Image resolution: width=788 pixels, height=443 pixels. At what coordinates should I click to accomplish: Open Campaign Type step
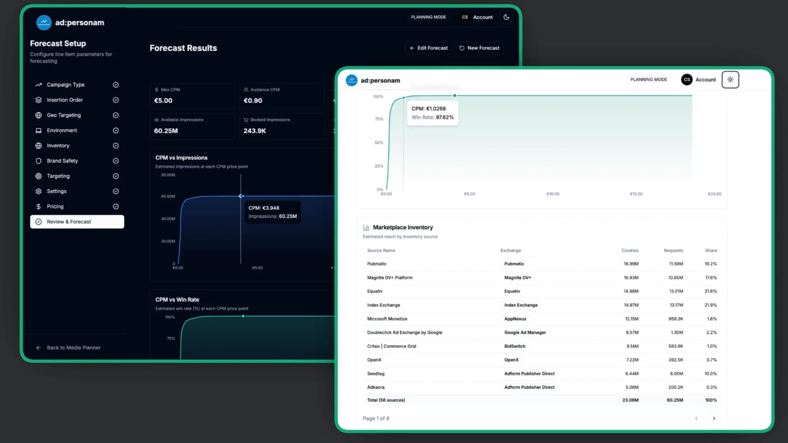click(x=77, y=85)
